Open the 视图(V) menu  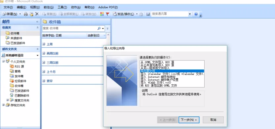(35, 7)
